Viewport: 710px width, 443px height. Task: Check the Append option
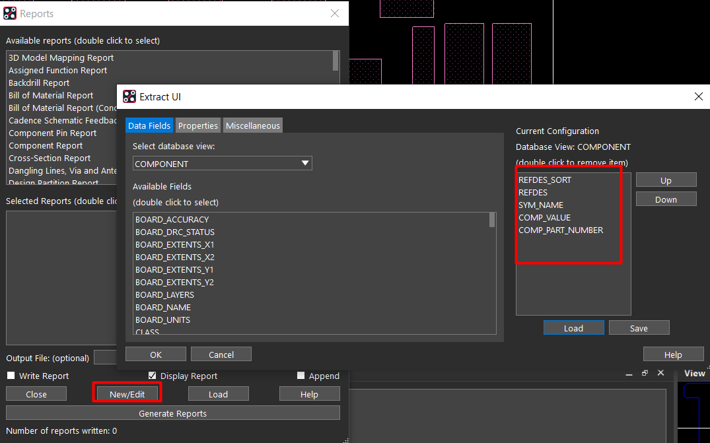301,376
